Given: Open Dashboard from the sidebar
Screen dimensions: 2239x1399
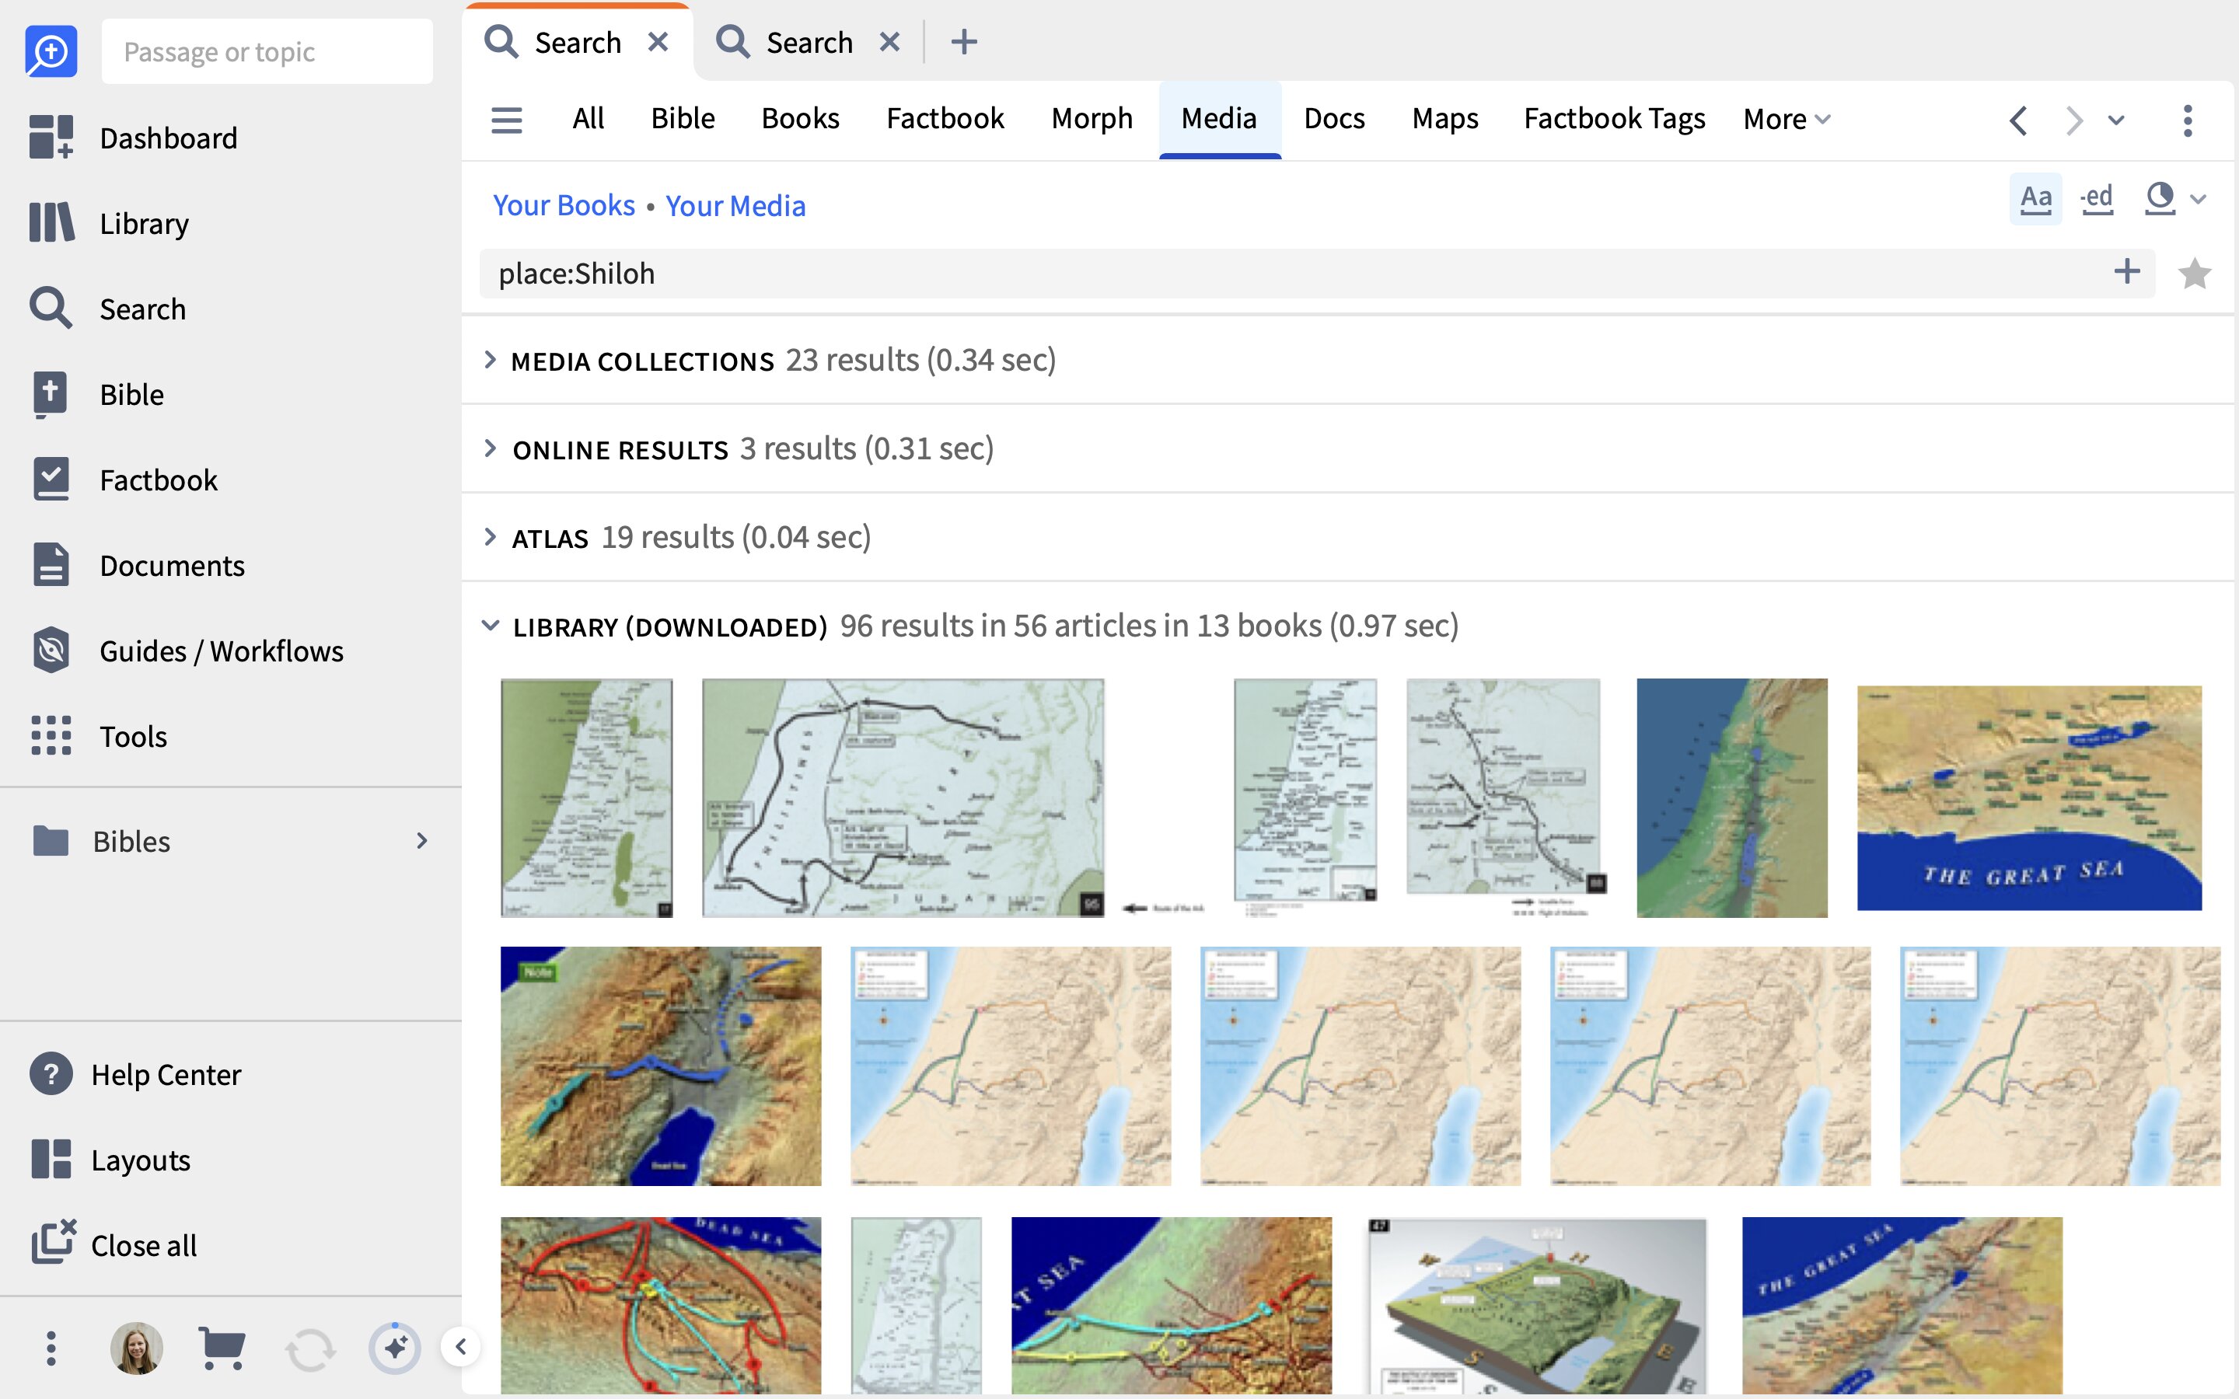Looking at the screenshot, I should [133, 138].
